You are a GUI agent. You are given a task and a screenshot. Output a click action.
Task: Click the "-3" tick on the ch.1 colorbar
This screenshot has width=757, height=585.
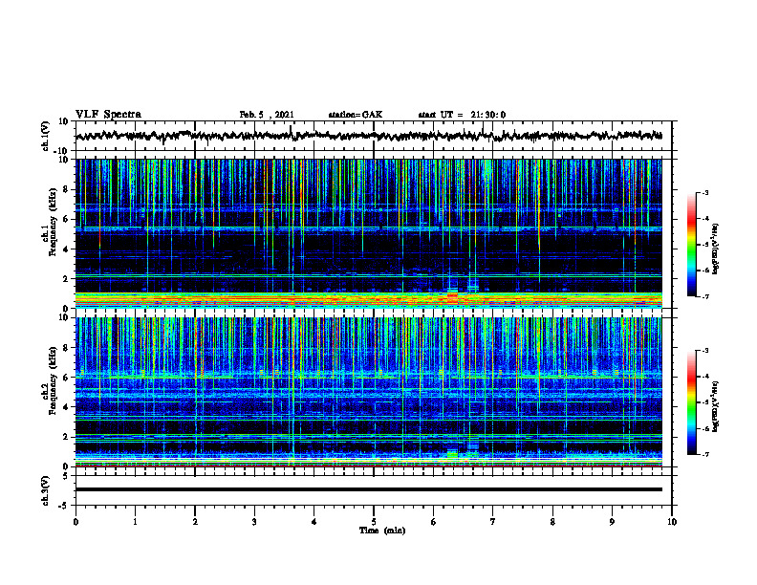[x=705, y=192]
